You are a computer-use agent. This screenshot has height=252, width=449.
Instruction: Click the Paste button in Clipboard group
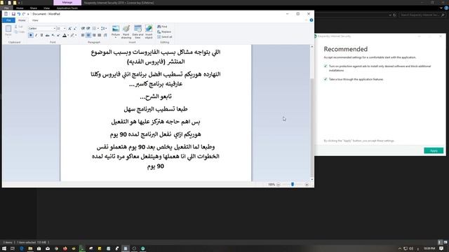8,30
